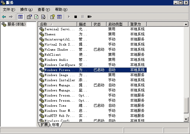This screenshot has width=190, height=134.
Task: Sort by the 状态 column header
Action: tap(99, 24)
